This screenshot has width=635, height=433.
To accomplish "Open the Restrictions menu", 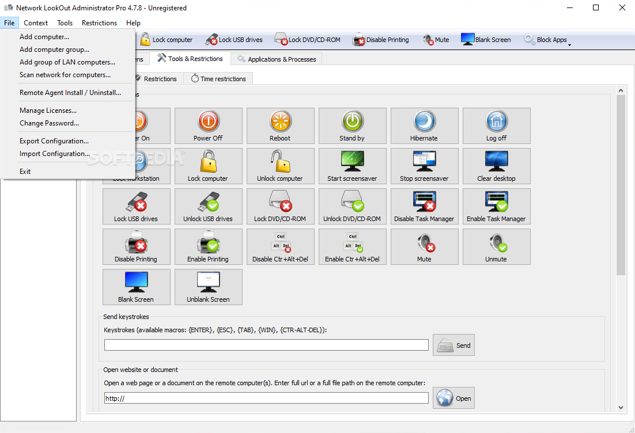I will pos(99,22).
